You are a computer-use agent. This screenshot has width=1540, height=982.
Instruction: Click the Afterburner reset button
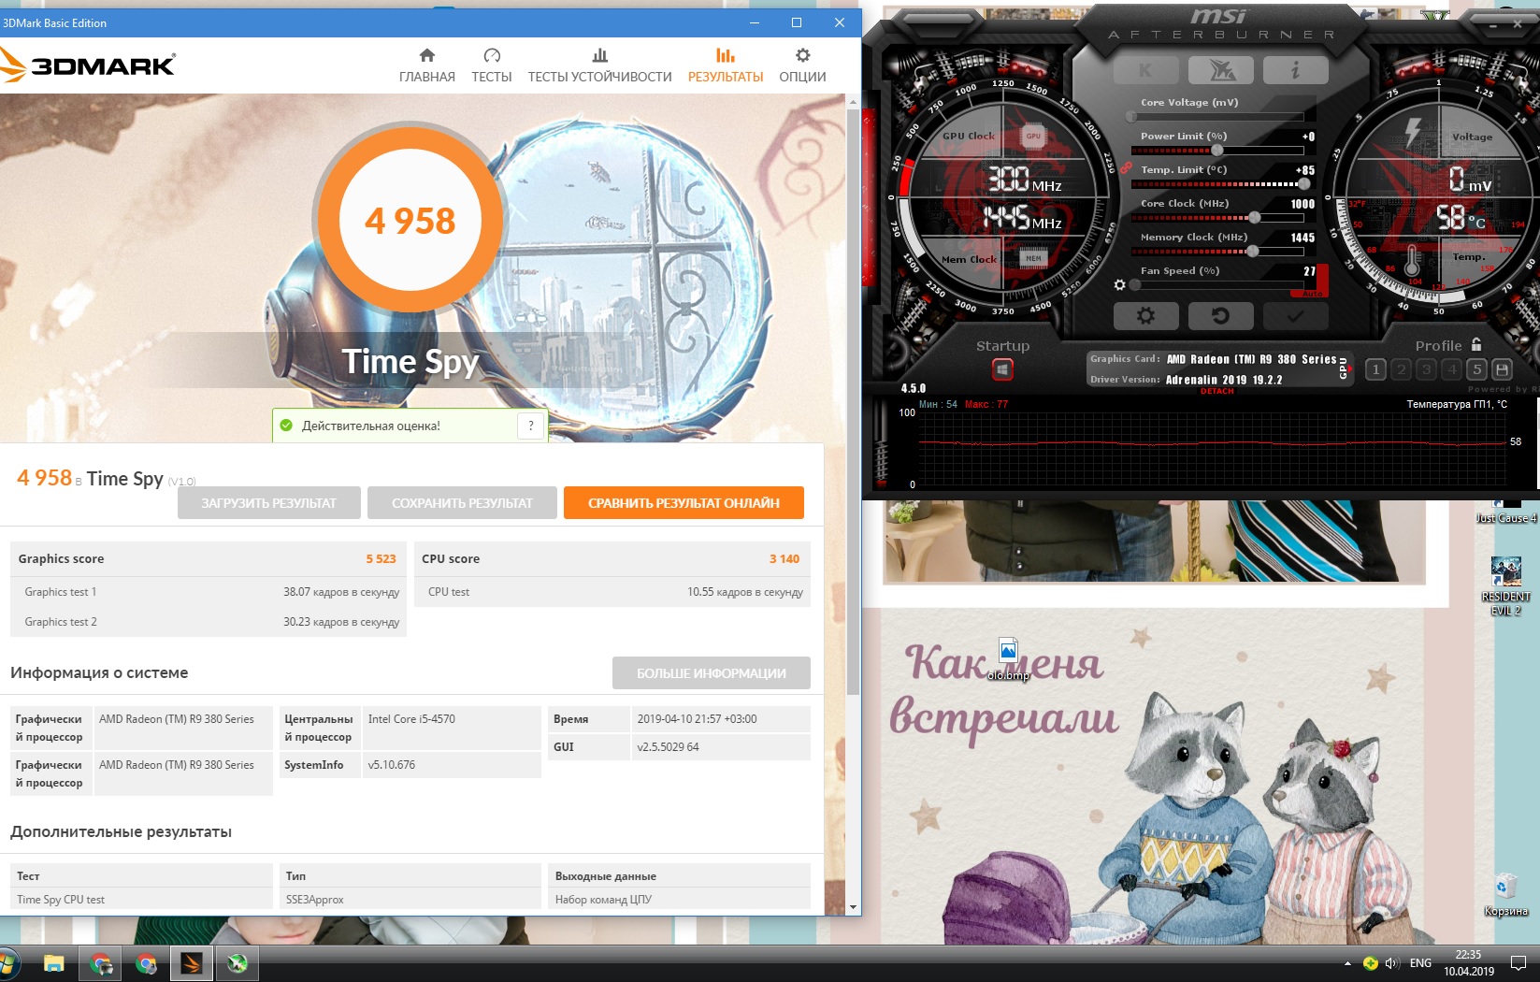coord(1220,316)
